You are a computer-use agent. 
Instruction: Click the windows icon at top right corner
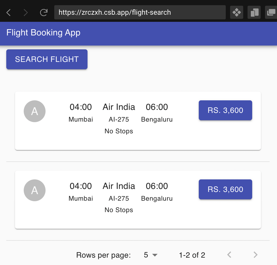click(272, 12)
